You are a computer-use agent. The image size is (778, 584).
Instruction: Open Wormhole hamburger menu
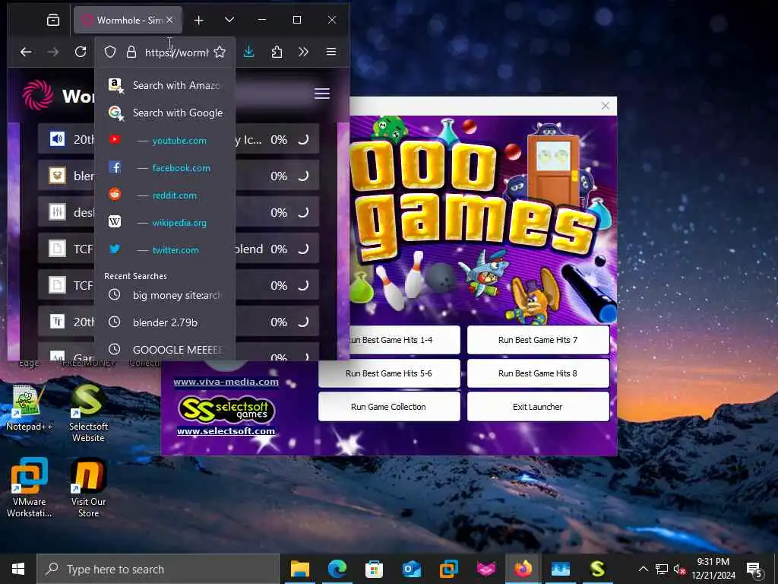click(322, 94)
